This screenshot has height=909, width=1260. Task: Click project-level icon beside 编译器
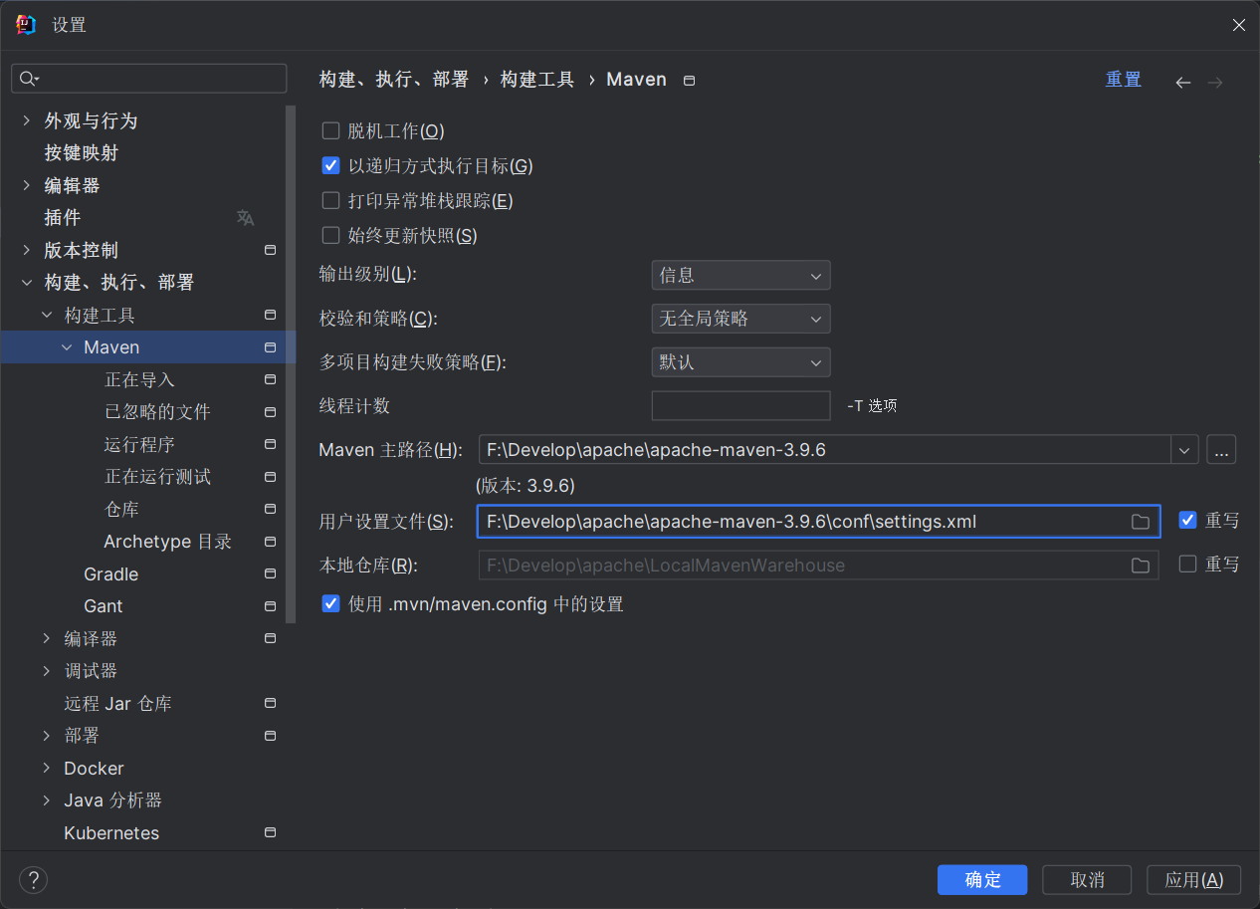[x=270, y=638]
